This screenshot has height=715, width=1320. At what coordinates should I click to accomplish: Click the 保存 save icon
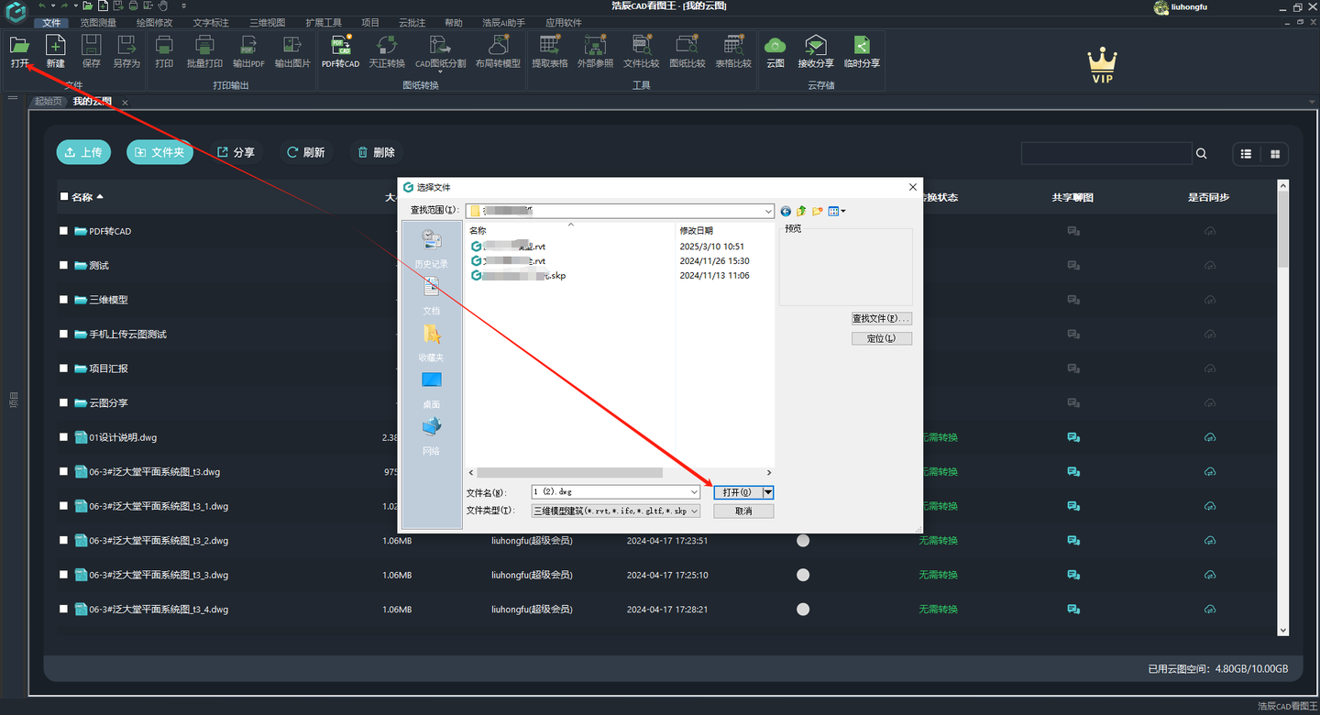coord(92,51)
